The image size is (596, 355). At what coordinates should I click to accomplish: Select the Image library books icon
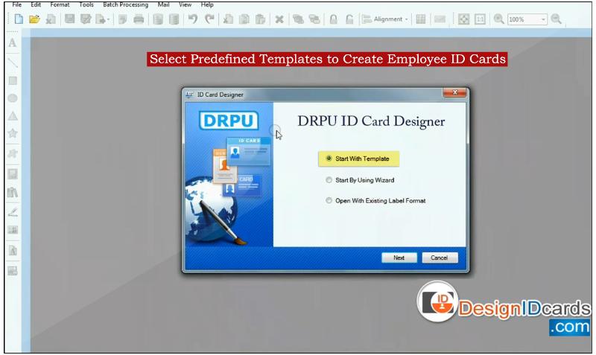(x=13, y=193)
